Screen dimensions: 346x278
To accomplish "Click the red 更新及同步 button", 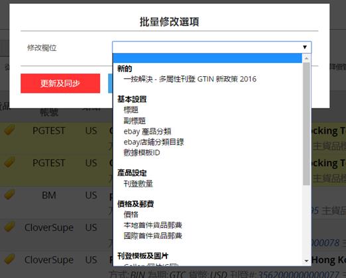I will [x=60, y=83].
